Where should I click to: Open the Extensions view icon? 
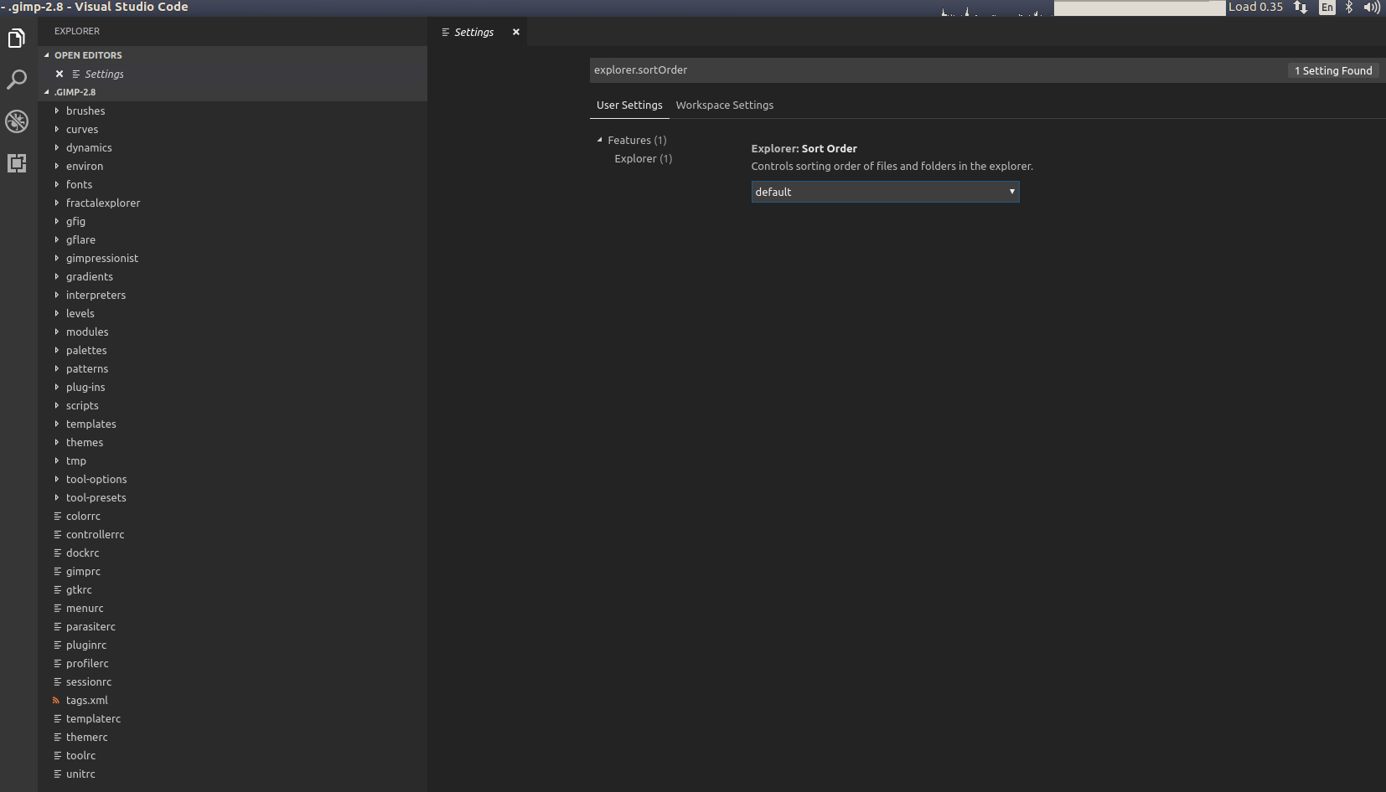(x=17, y=163)
